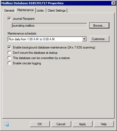Apply the database property changes
The height and width of the screenshot is (131, 117).
[x=82, y=124]
